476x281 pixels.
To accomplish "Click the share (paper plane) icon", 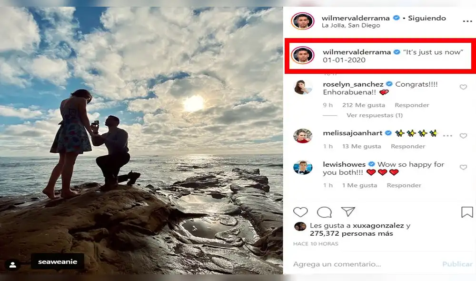I will click(347, 212).
